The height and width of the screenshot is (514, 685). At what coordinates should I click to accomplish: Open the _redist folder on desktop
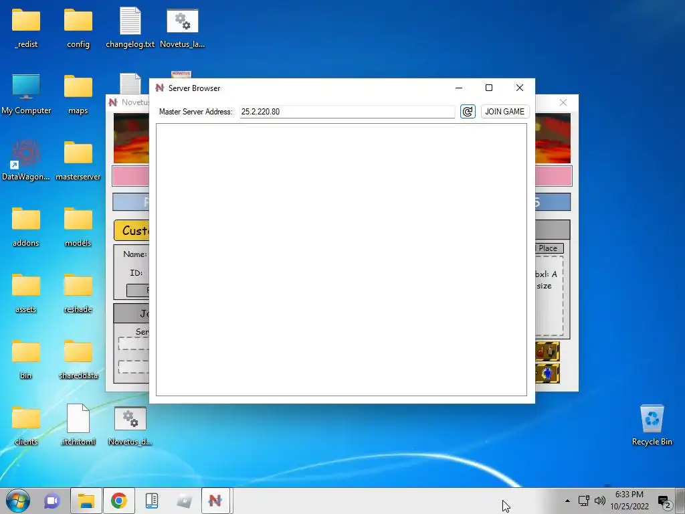pyautogui.click(x=26, y=27)
